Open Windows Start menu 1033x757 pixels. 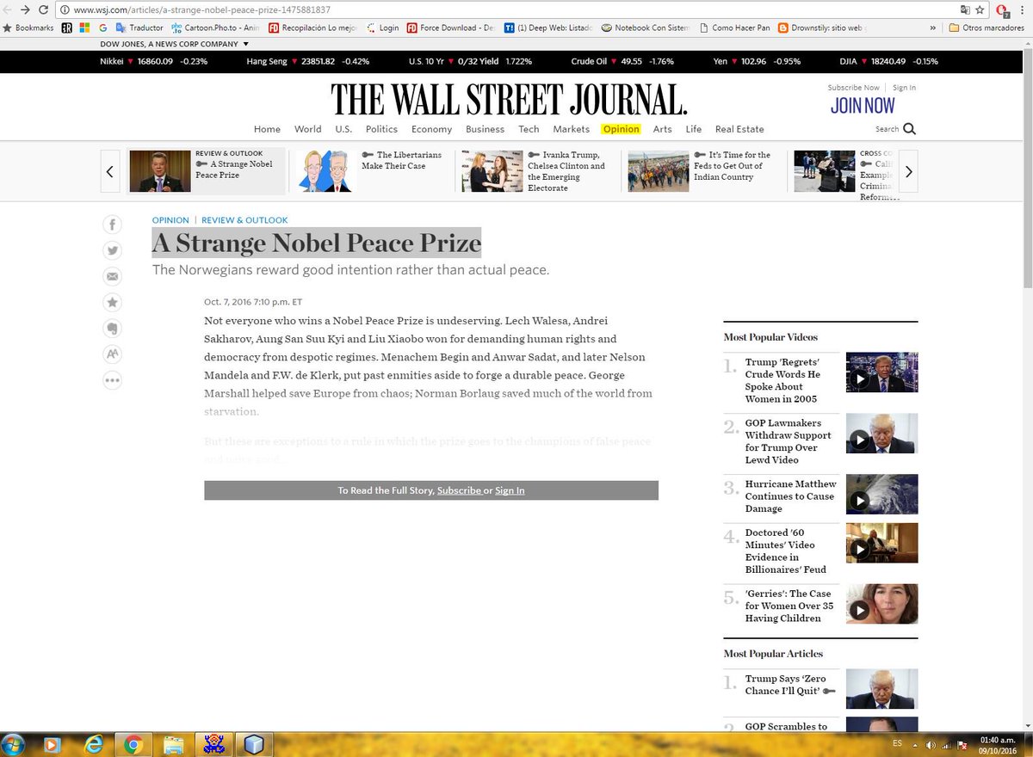pyautogui.click(x=13, y=744)
